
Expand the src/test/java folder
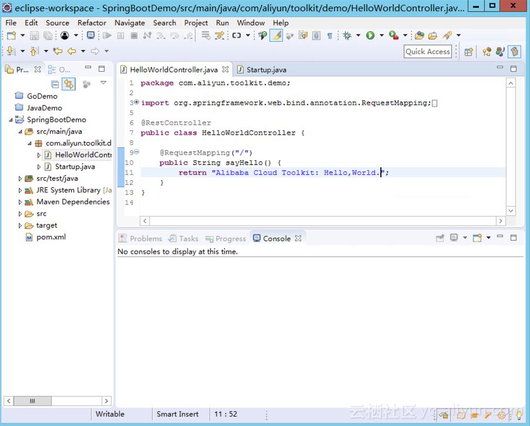(x=20, y=179)
